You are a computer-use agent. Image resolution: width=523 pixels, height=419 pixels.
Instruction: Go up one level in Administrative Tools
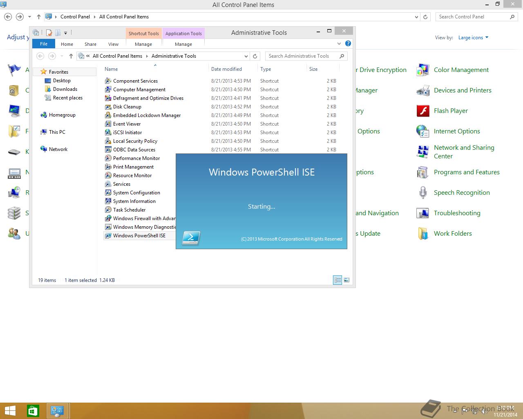point(71,56)
